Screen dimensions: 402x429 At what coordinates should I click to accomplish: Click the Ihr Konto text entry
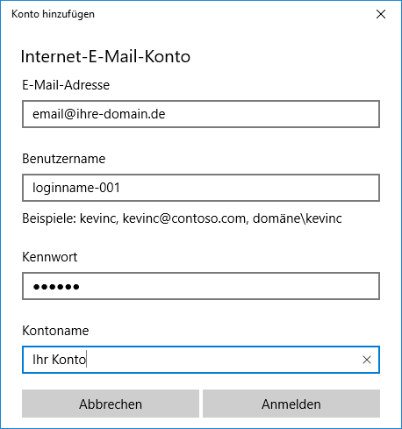[60, 360]
